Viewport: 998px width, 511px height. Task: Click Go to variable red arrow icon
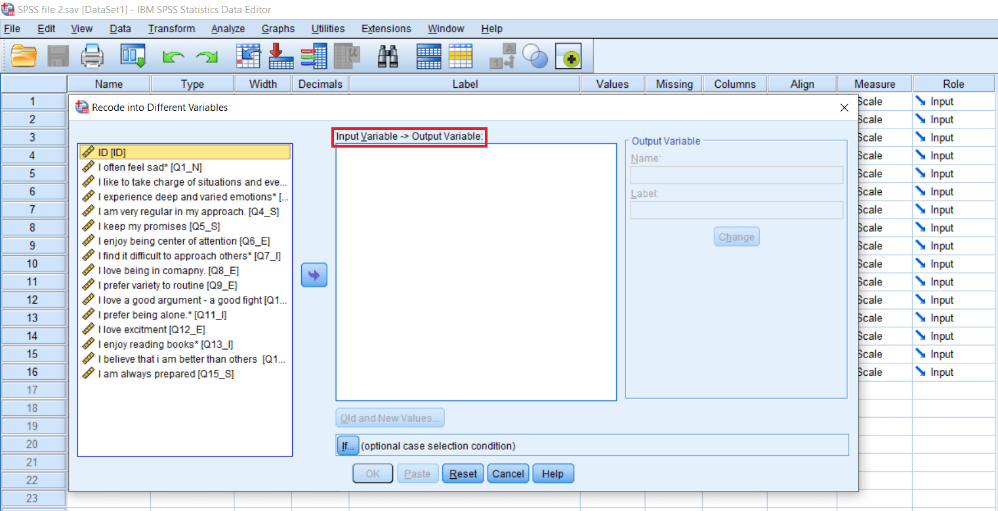click(281, 56)
